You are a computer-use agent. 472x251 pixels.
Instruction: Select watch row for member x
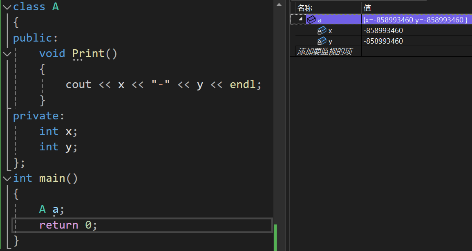coord(384,30)
